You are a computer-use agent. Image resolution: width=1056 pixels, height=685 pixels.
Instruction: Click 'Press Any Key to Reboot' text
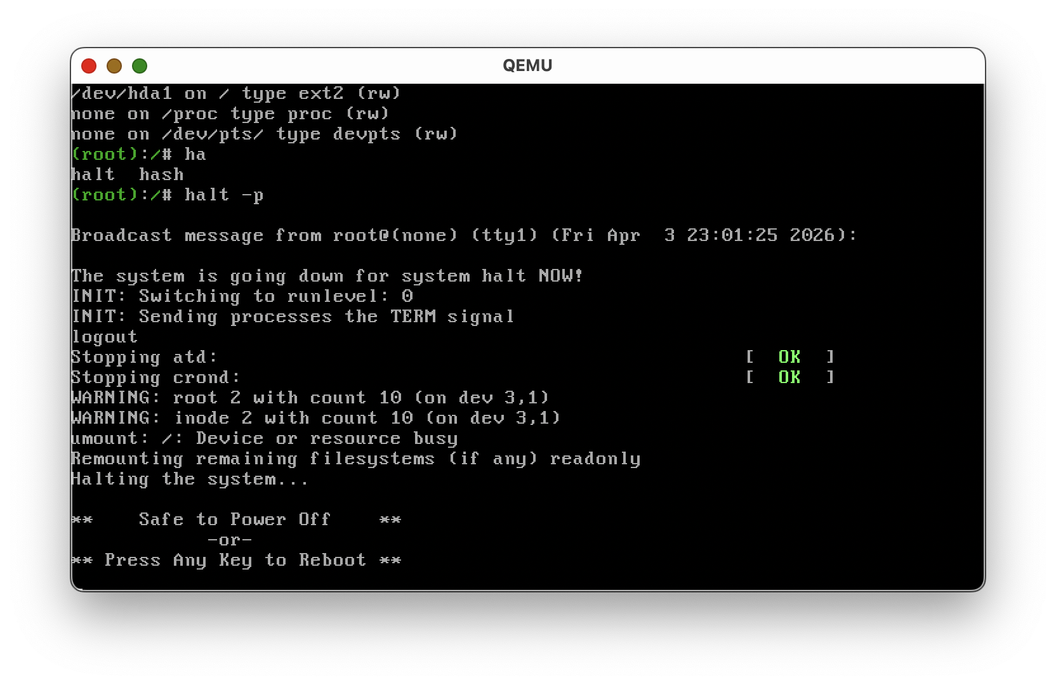[x=235, y=560]
